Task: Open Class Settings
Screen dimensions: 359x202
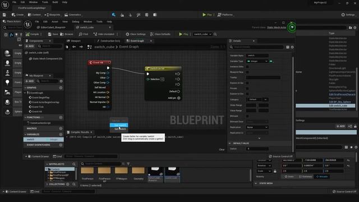Action: (x=136, y=34)
